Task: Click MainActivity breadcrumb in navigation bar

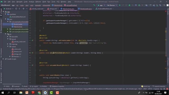Action: (x=57, y=5)
